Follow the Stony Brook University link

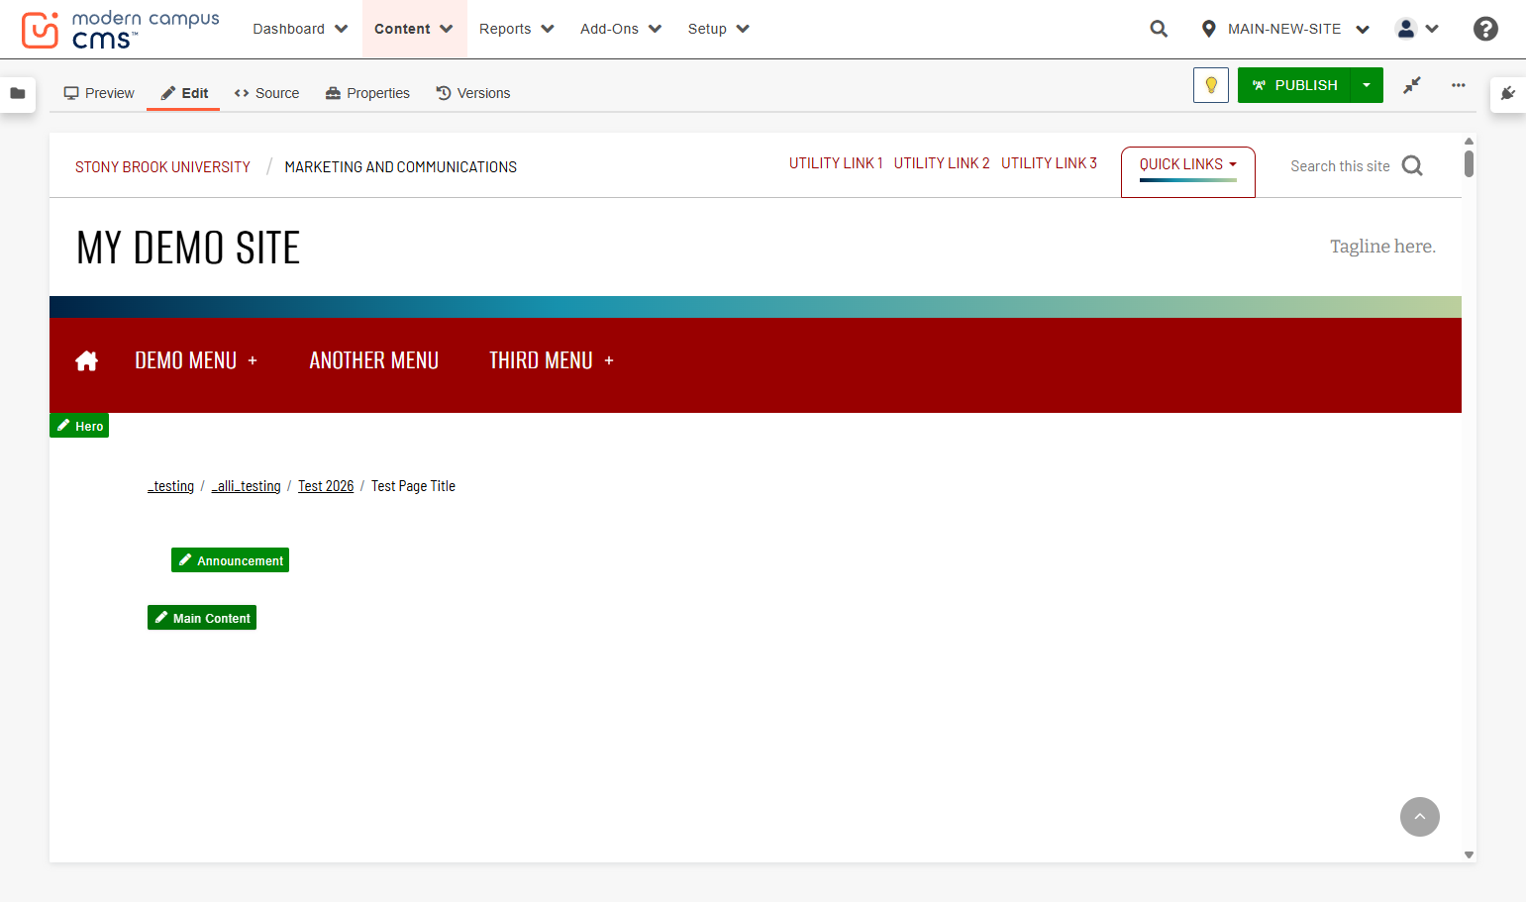(x=162, y=167)
